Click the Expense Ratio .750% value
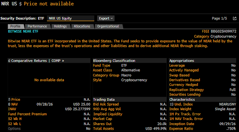Viewport: 239px width, 132px height. 231,128
